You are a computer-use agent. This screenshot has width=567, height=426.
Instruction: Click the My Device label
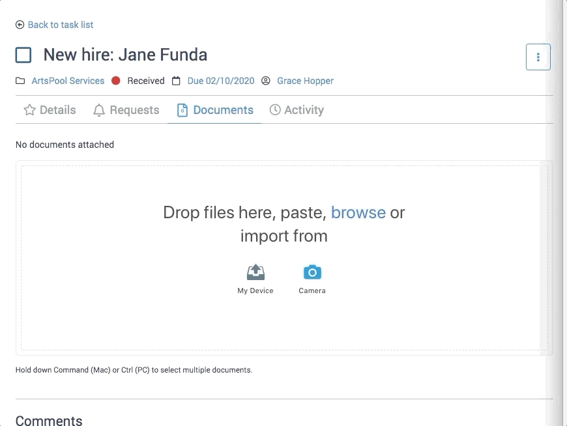pyautogui.click(x=255, y=291)
